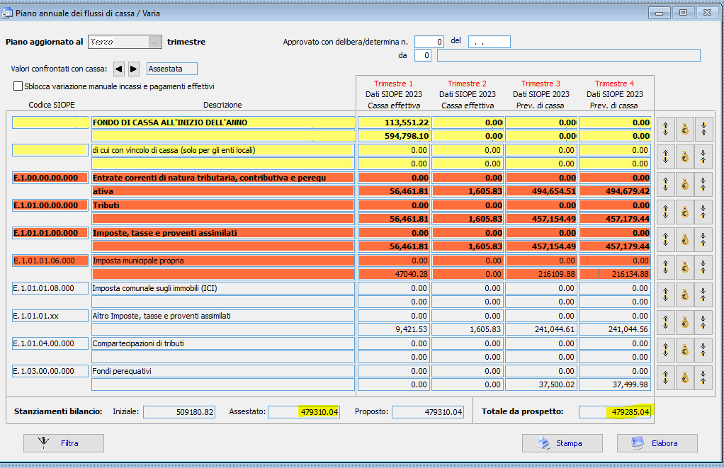724x468 pixels.
Task: Click inward arrows icon for Altro Imposte row
Action: pos(703,321)
